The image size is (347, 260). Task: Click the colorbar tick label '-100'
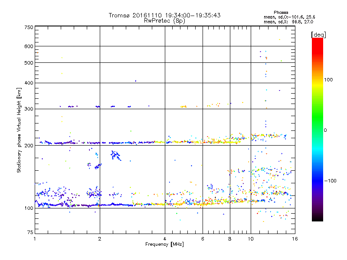[x=330, y=181]
